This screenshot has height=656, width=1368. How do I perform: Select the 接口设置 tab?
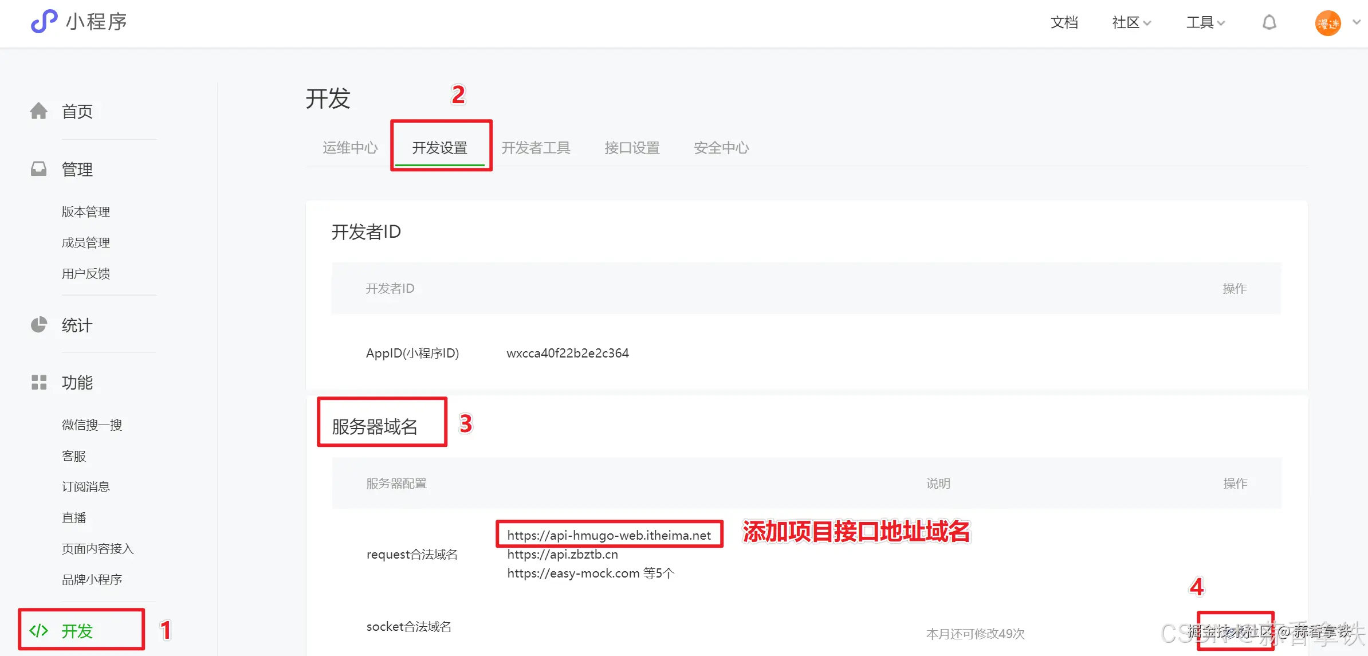[x=632, y=148]
